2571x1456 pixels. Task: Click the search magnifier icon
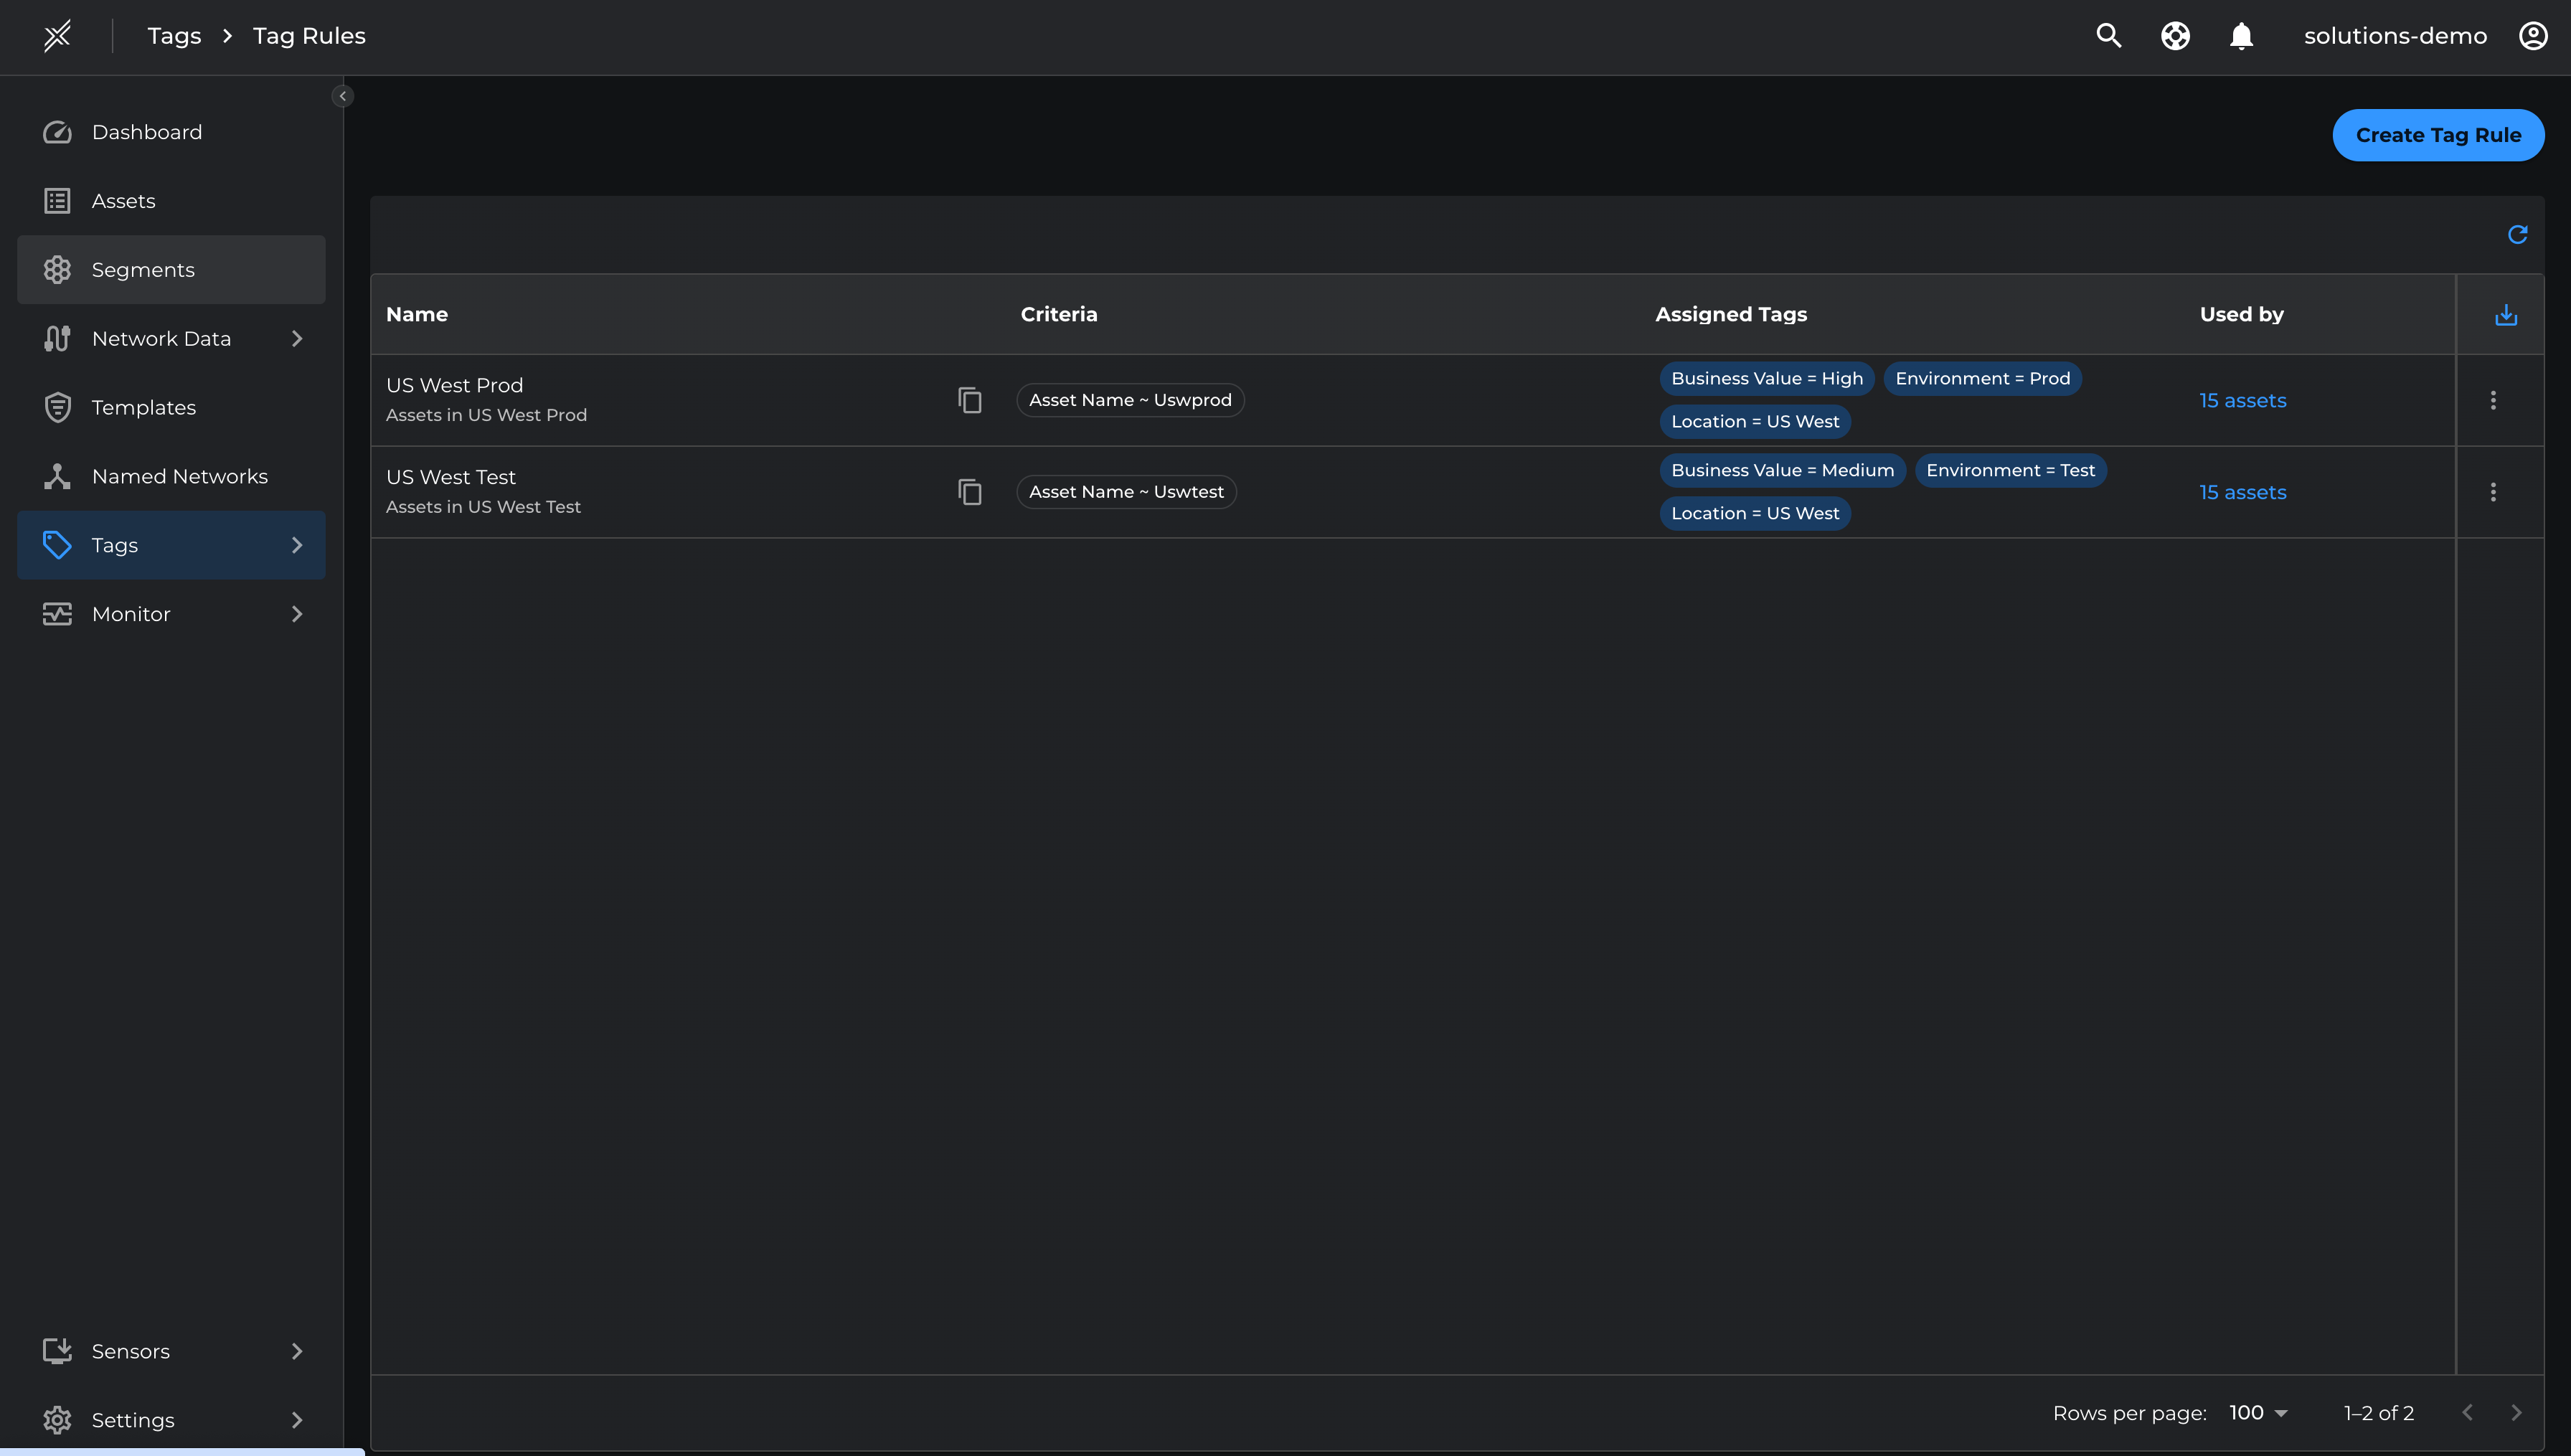coord(2108,36)
